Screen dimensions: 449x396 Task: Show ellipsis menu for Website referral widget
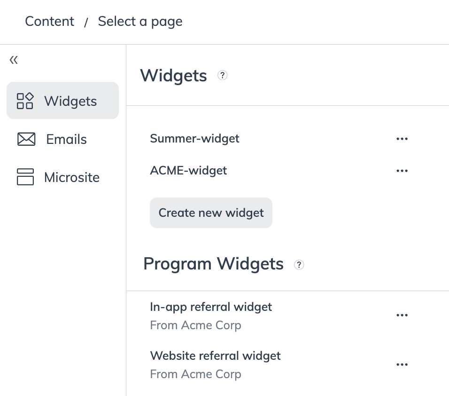coord(402,364)
